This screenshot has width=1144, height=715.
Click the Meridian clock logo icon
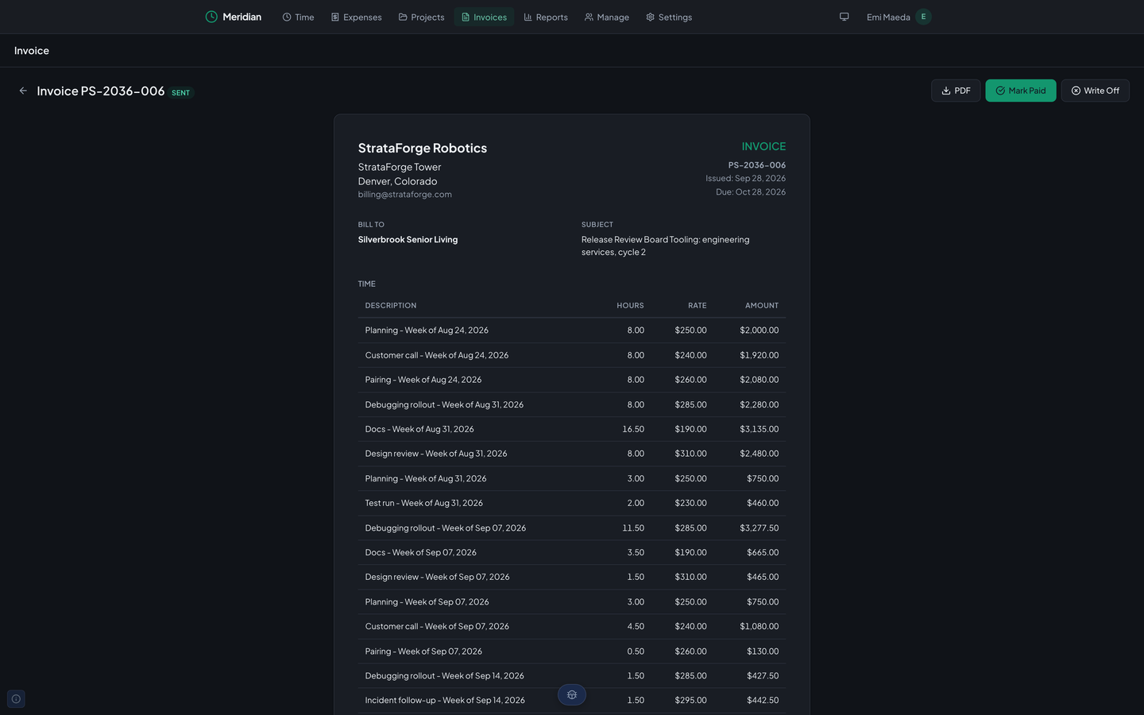click(x=211, y=17)
